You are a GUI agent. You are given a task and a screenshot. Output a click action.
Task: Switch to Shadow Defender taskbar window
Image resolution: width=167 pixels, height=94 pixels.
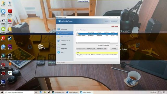click(86, 92)
